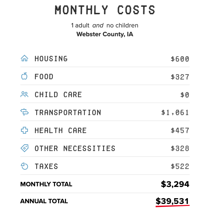Click the Other Necessities tag icon
Image resolution: width=210 pixels, height=209 pixels.
pyautogui.click(x=24, y=148)
